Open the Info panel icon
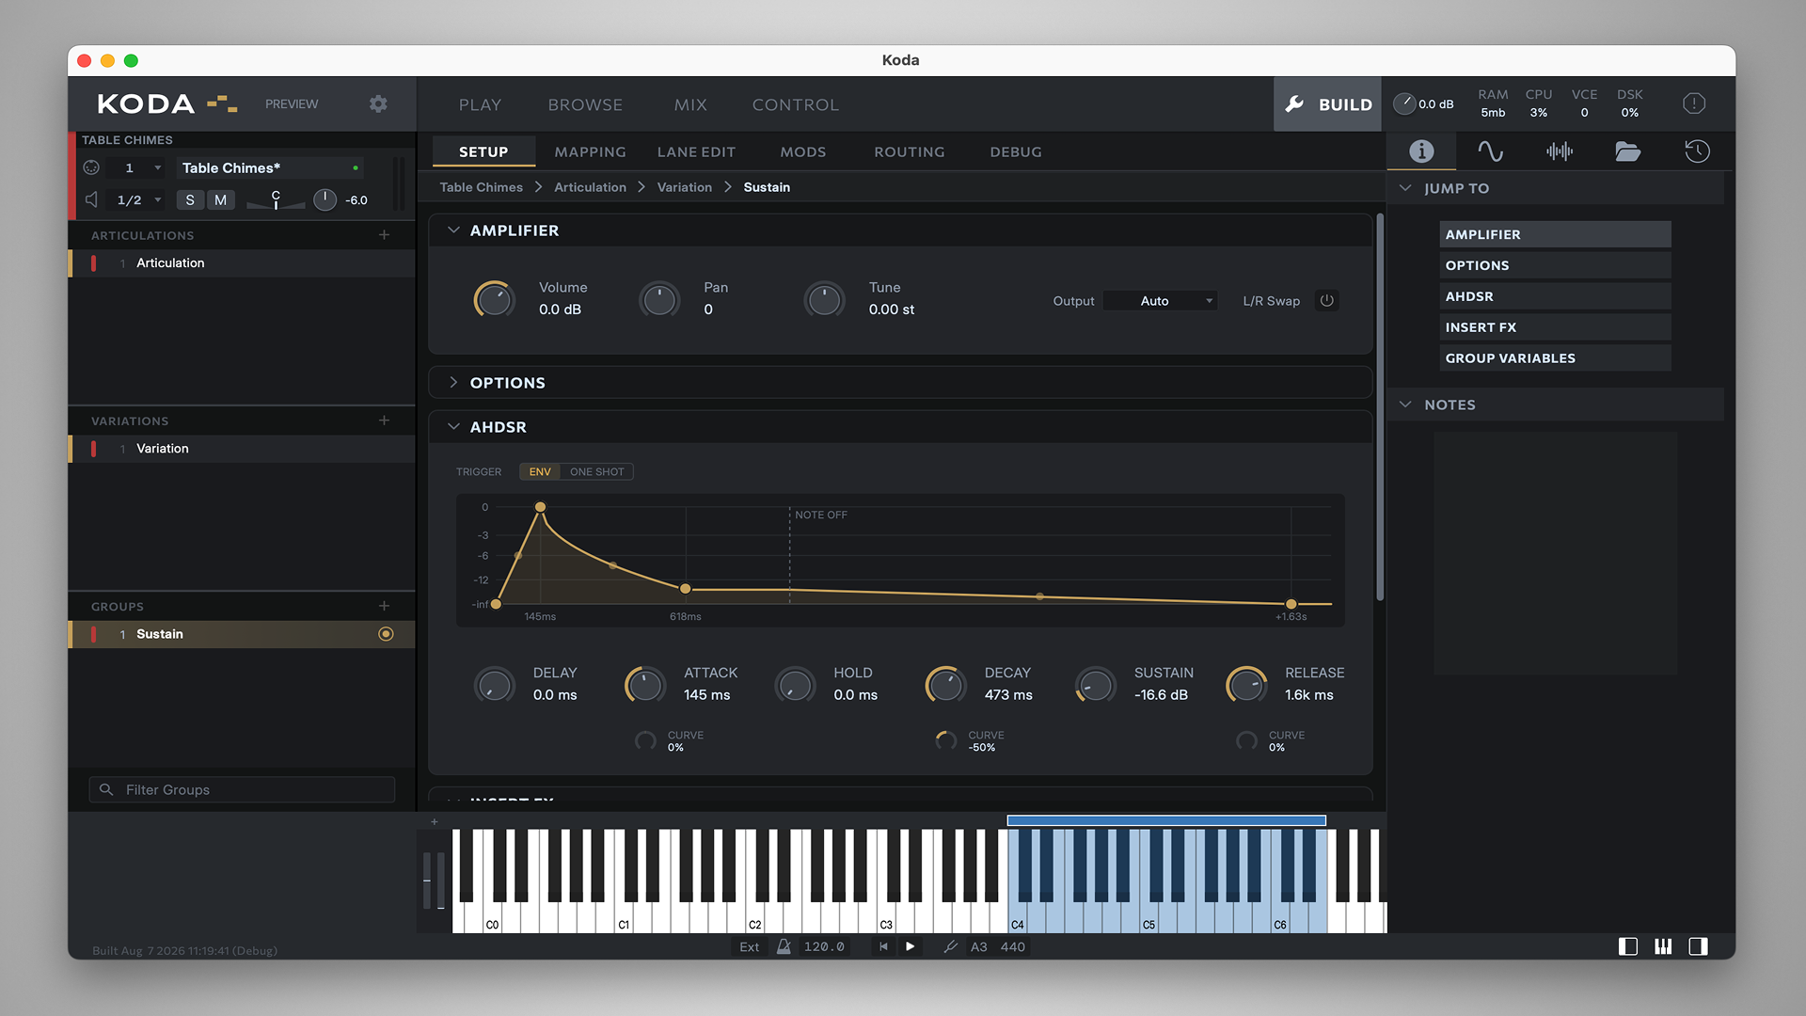This screenshot has height=1016, width=1806. [x=1421, y=151]
